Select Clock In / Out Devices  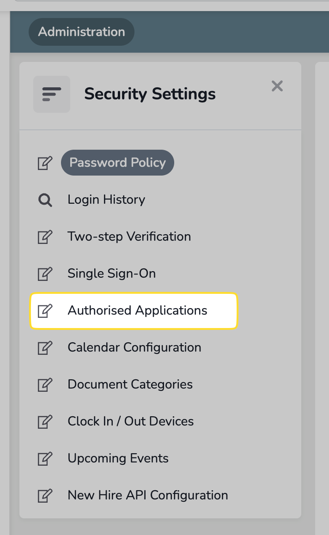[130, 421]
